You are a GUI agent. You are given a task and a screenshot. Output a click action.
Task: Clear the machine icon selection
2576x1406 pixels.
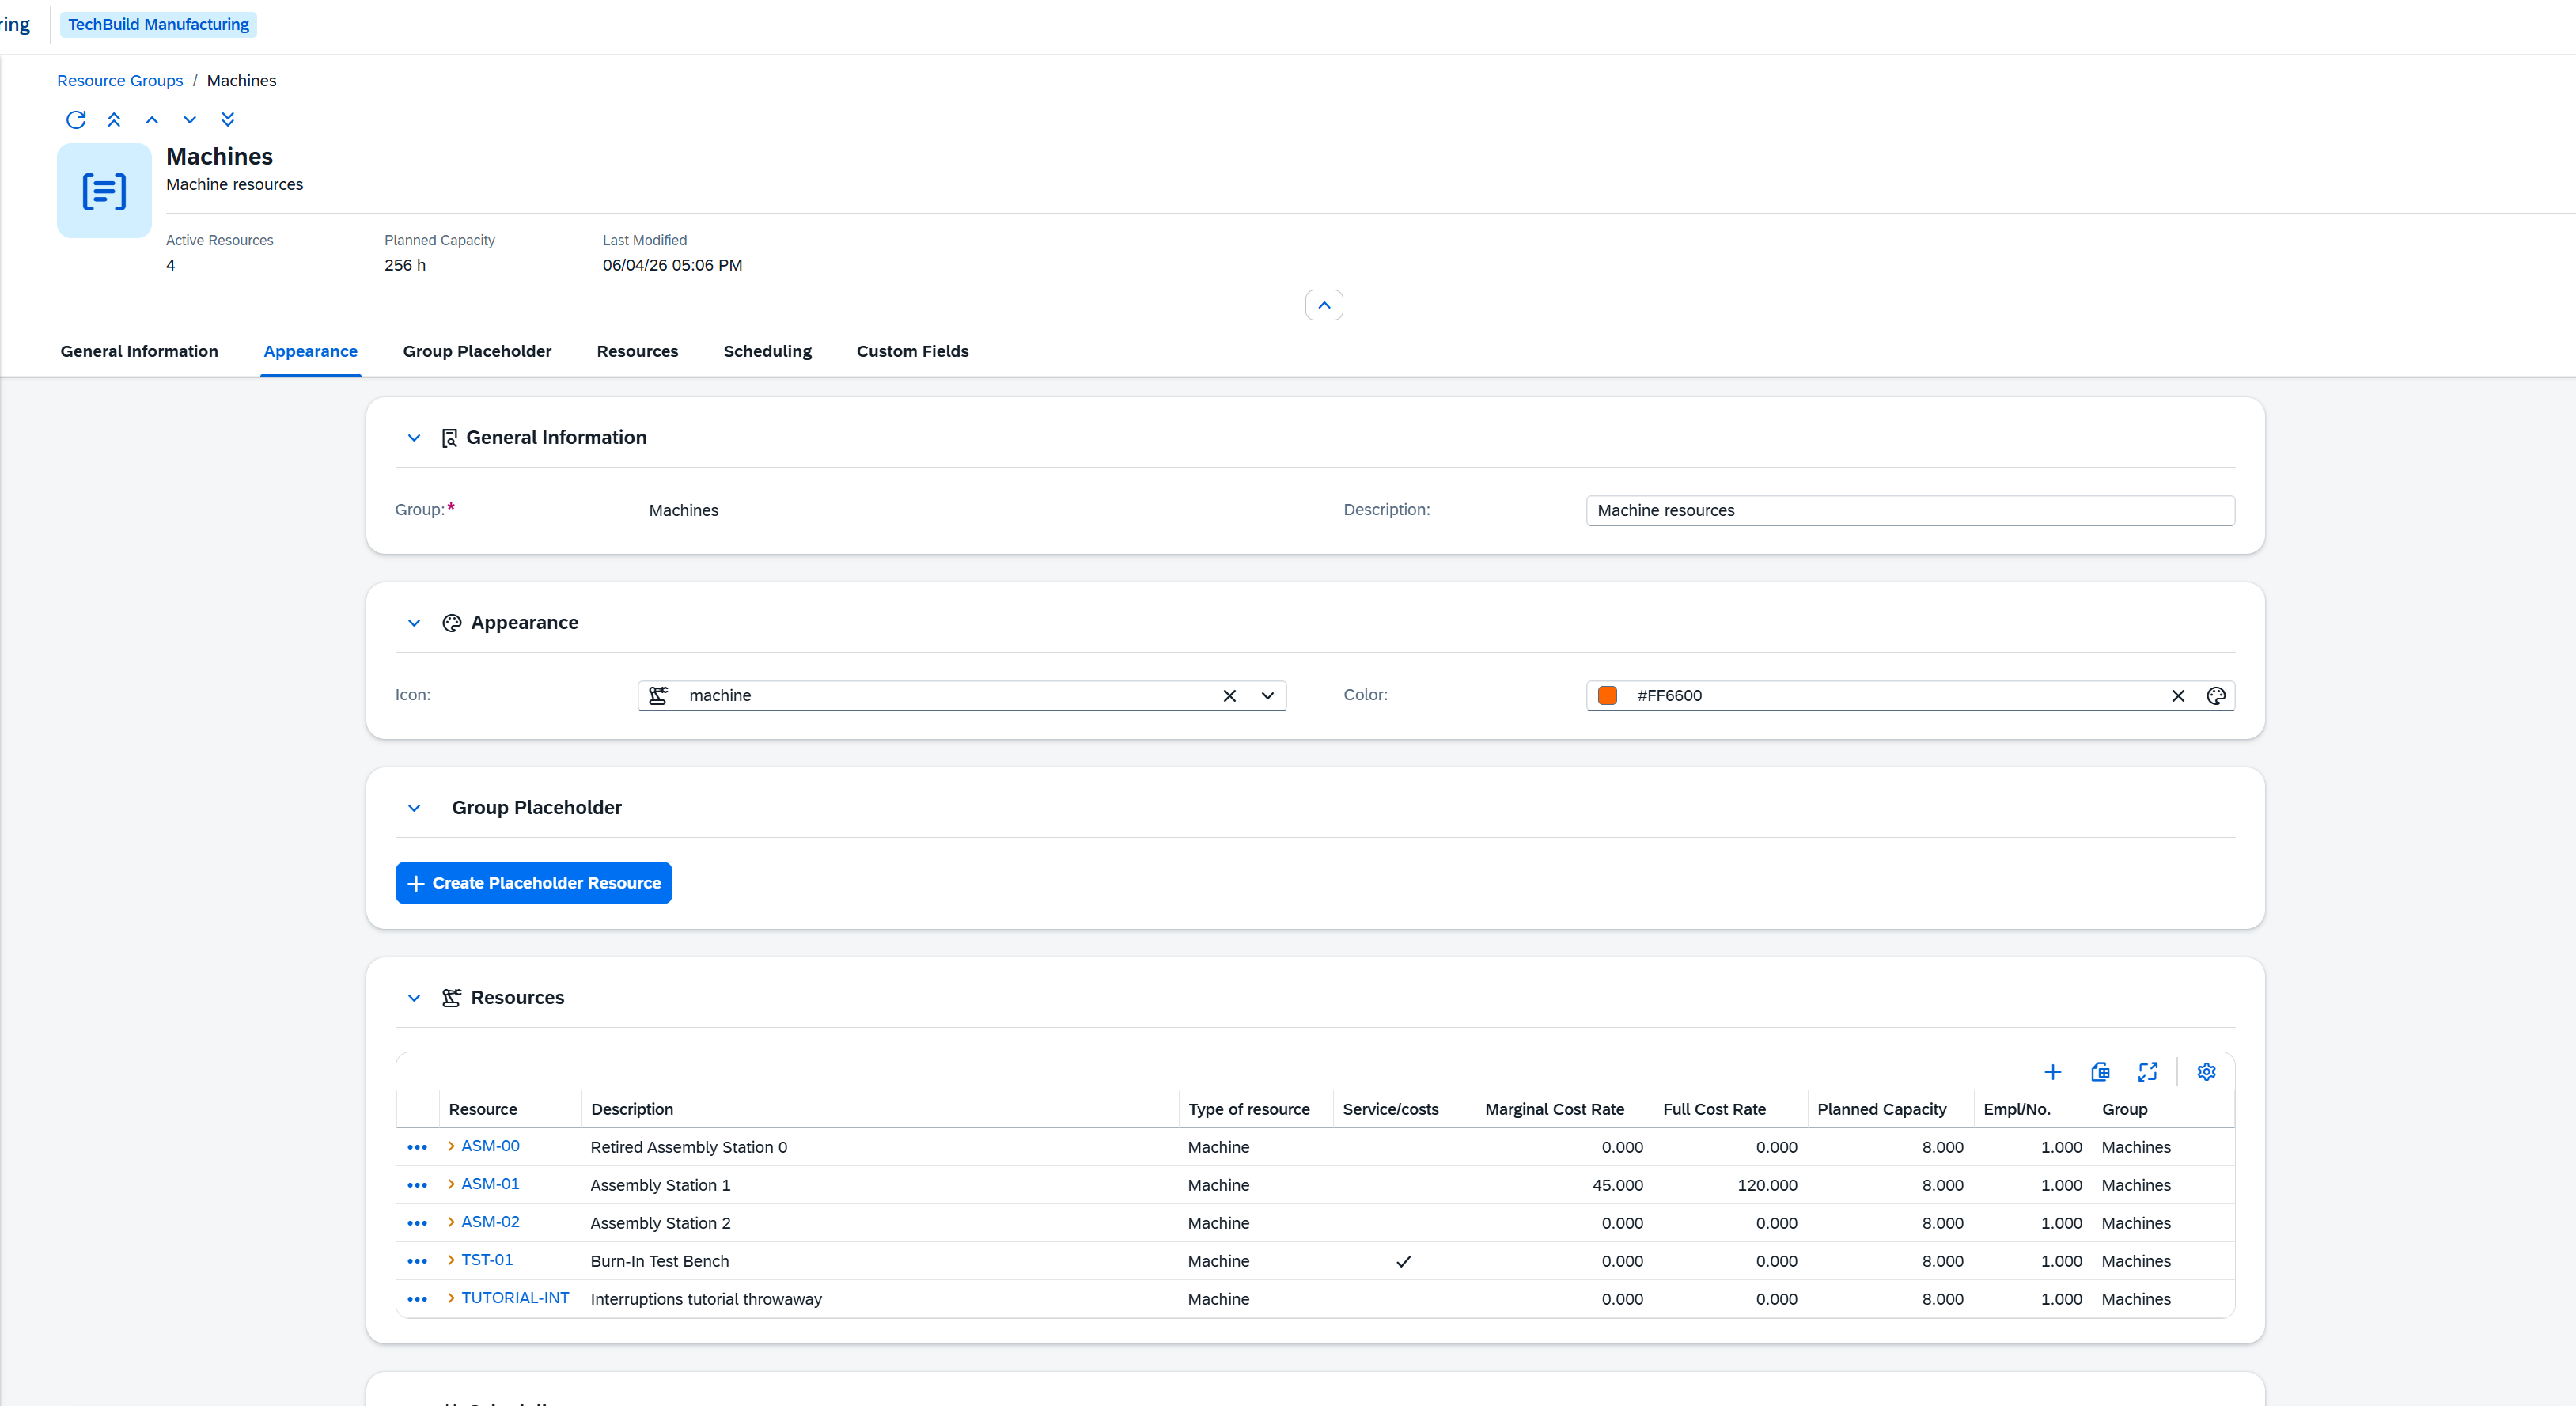pyautogui.click(x=1230, y=696)
